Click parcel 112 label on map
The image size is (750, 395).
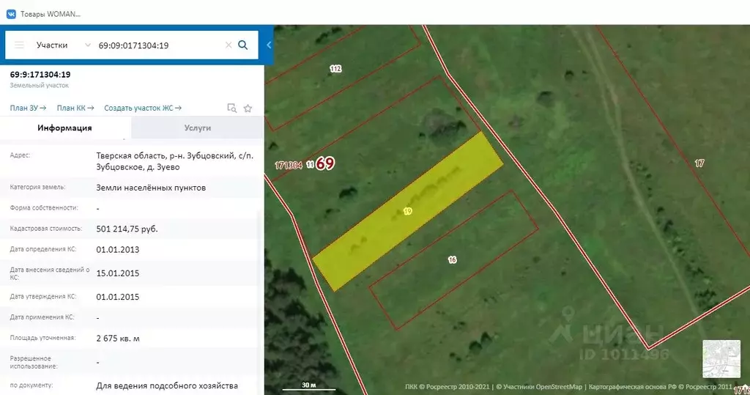coord(335,69)
